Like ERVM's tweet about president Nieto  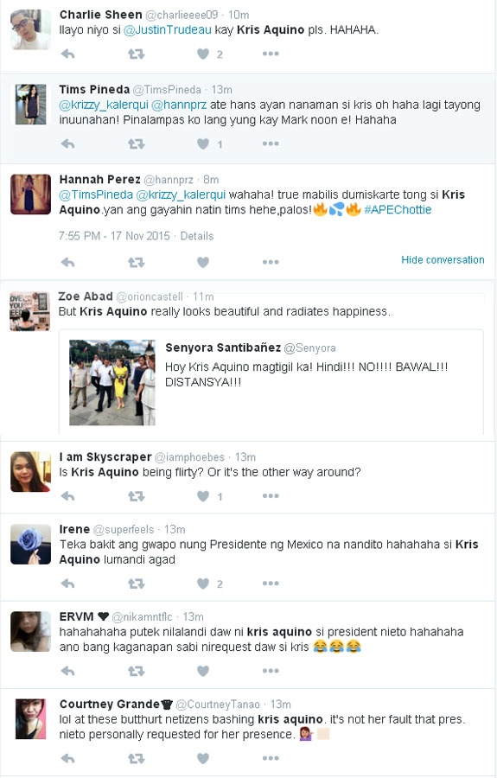203,671
